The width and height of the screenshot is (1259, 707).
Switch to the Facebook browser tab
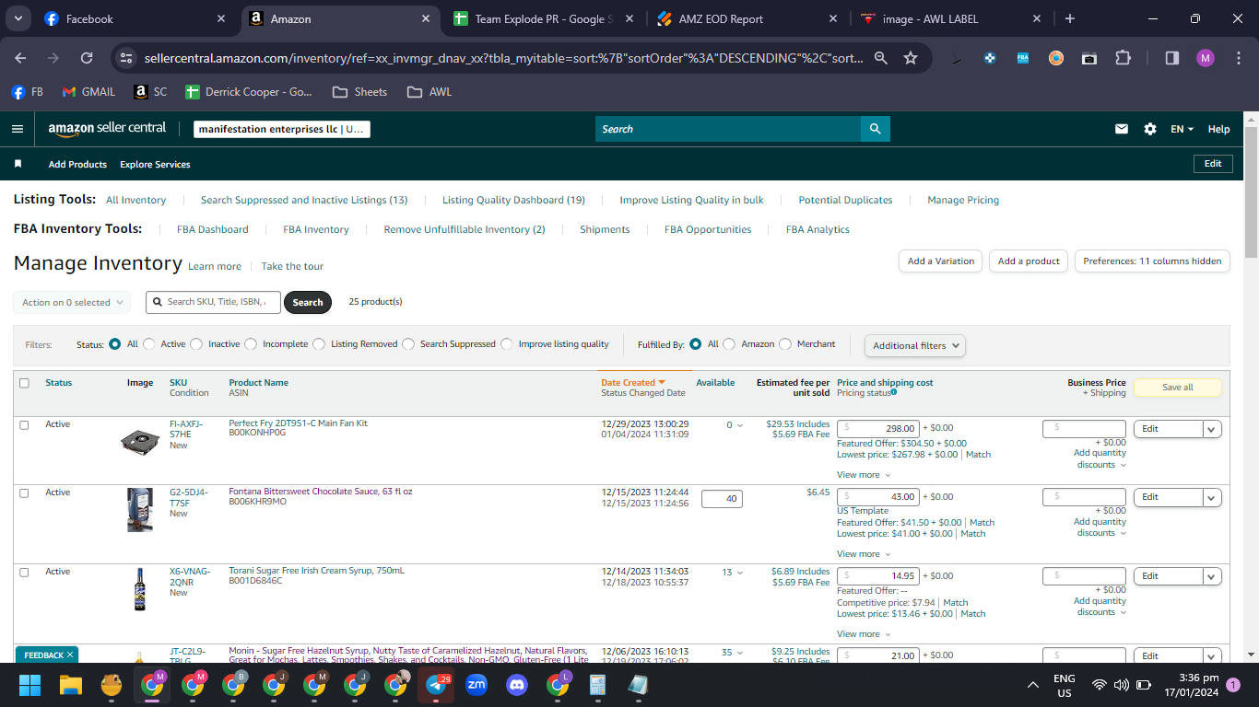[x=135, y=18]
